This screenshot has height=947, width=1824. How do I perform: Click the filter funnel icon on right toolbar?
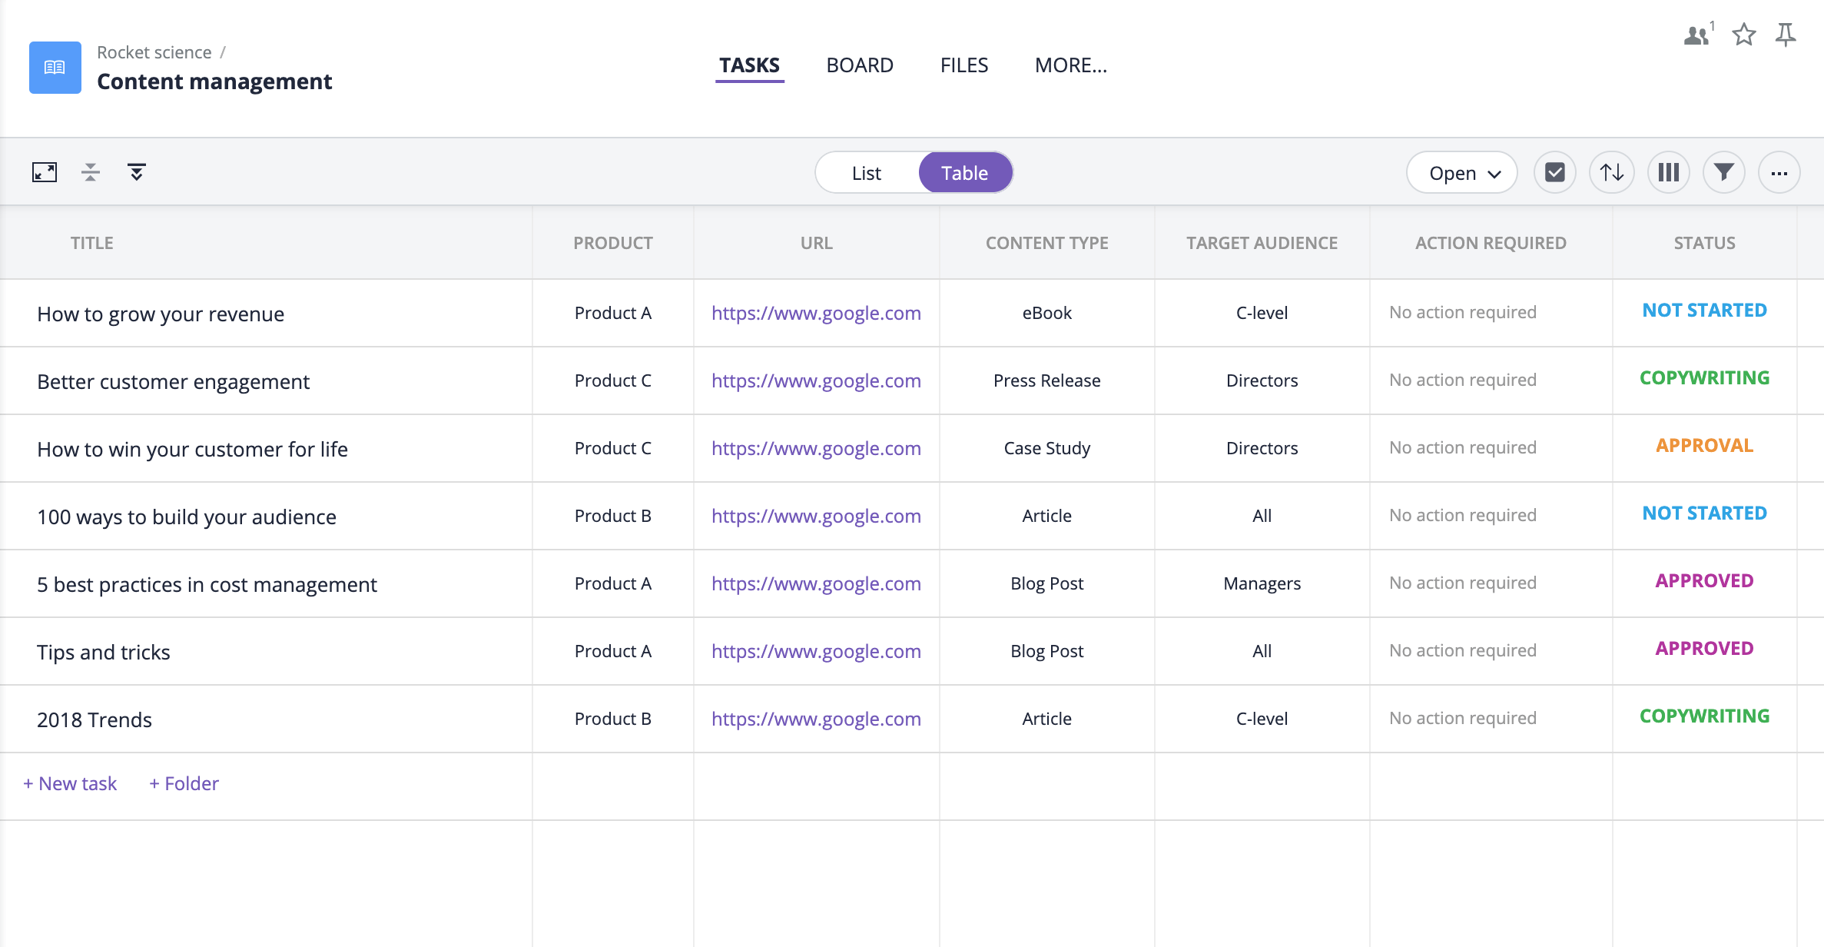tap(1723, 172)
